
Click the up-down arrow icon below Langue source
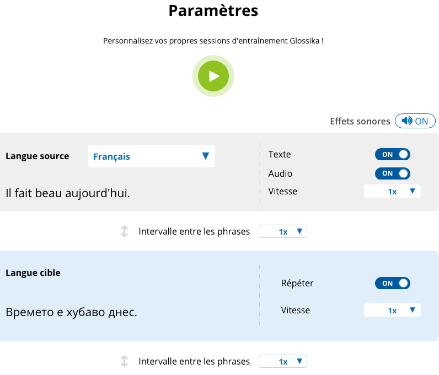(x=125, y=232)
